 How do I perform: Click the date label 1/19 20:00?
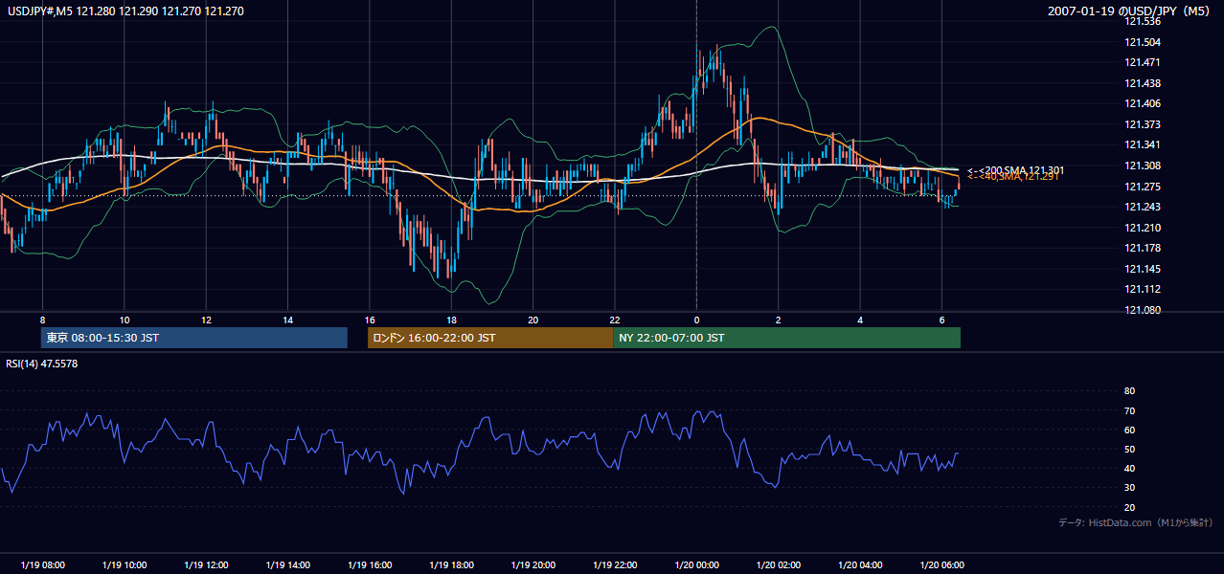coord(533,565)
